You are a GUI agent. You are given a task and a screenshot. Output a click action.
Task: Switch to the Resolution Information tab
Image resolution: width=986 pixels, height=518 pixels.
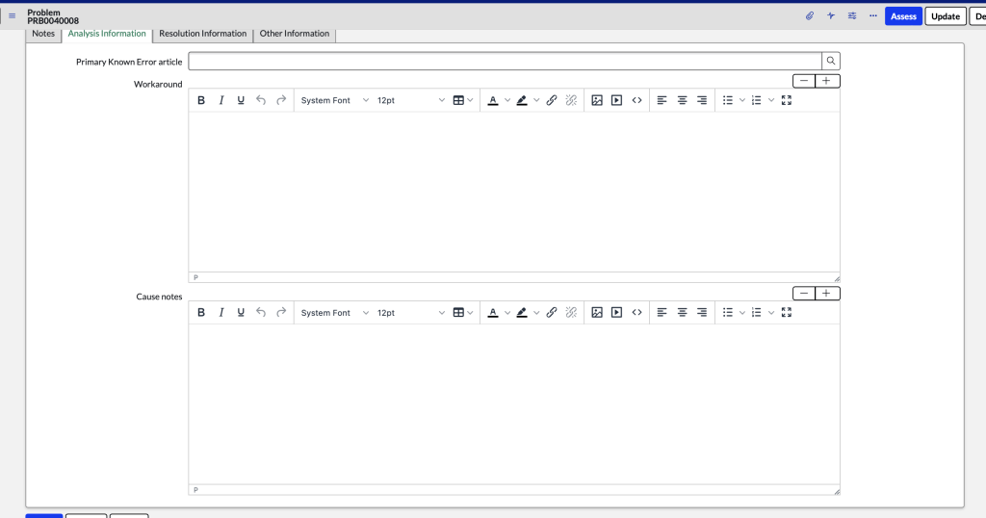coord(203,34)
